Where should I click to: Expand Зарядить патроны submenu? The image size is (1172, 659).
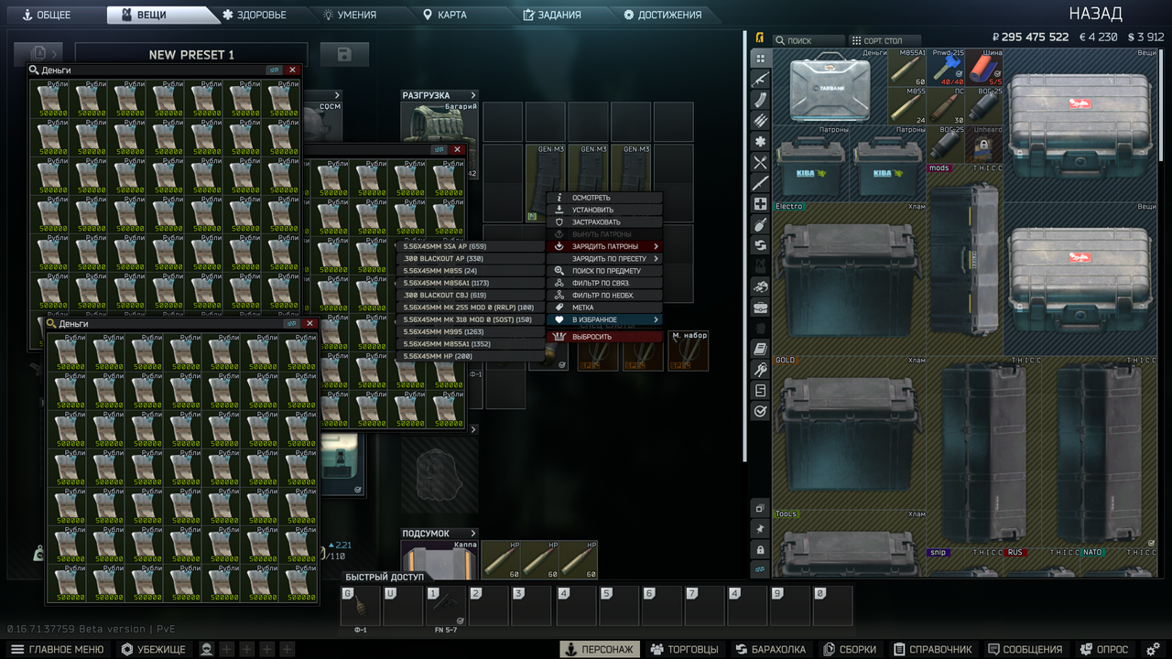604,246
